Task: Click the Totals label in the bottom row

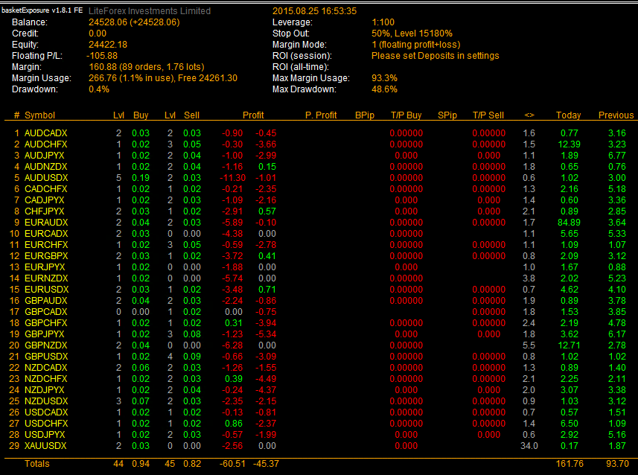Action: [x=38, y=464]
